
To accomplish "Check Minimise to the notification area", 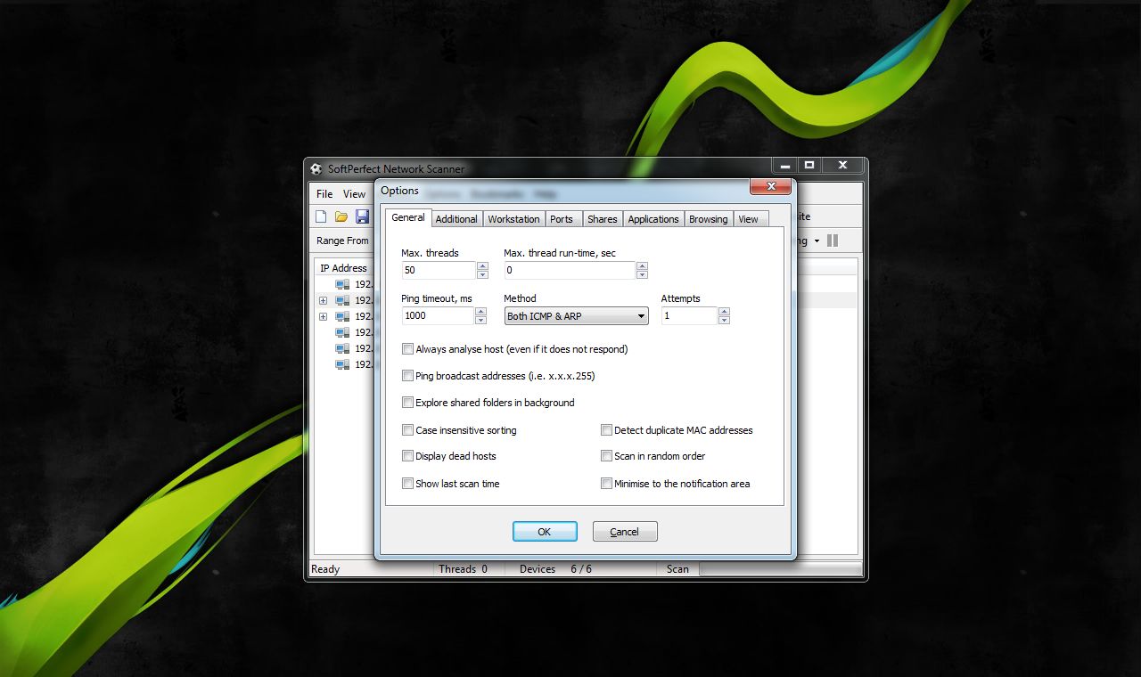I will pos(606,484).
